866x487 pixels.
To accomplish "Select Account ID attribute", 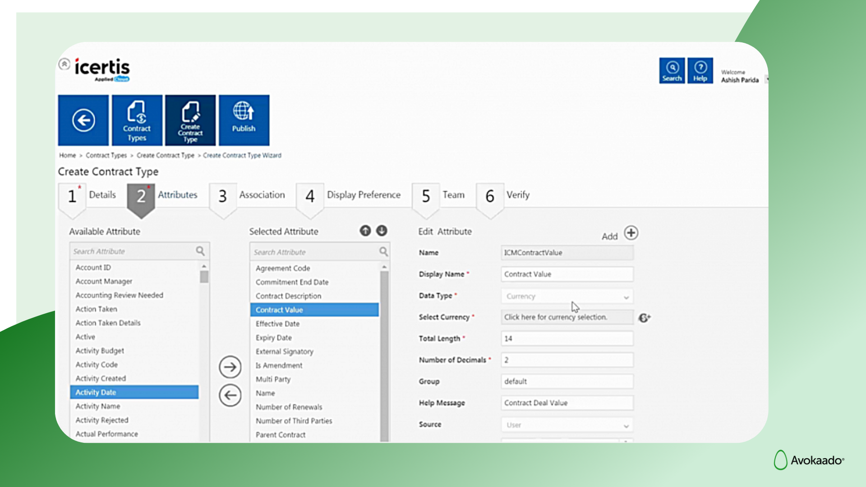I will (134, 267).
